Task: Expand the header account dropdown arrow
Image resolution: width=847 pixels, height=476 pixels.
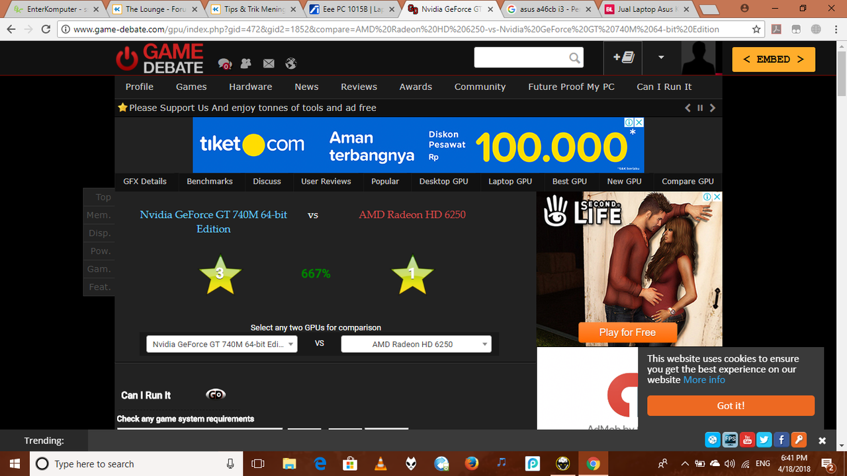Action: pos(661,58)
